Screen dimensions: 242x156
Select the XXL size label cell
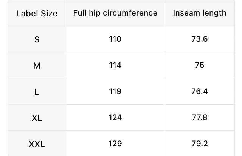(37, 144)
